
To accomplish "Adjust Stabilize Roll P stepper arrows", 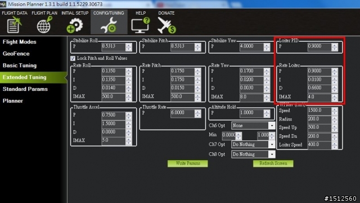I will [129, 47].
